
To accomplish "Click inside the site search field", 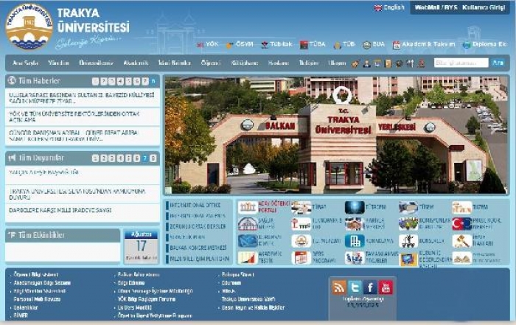I will pyautogui.click(x=461, y=63).
